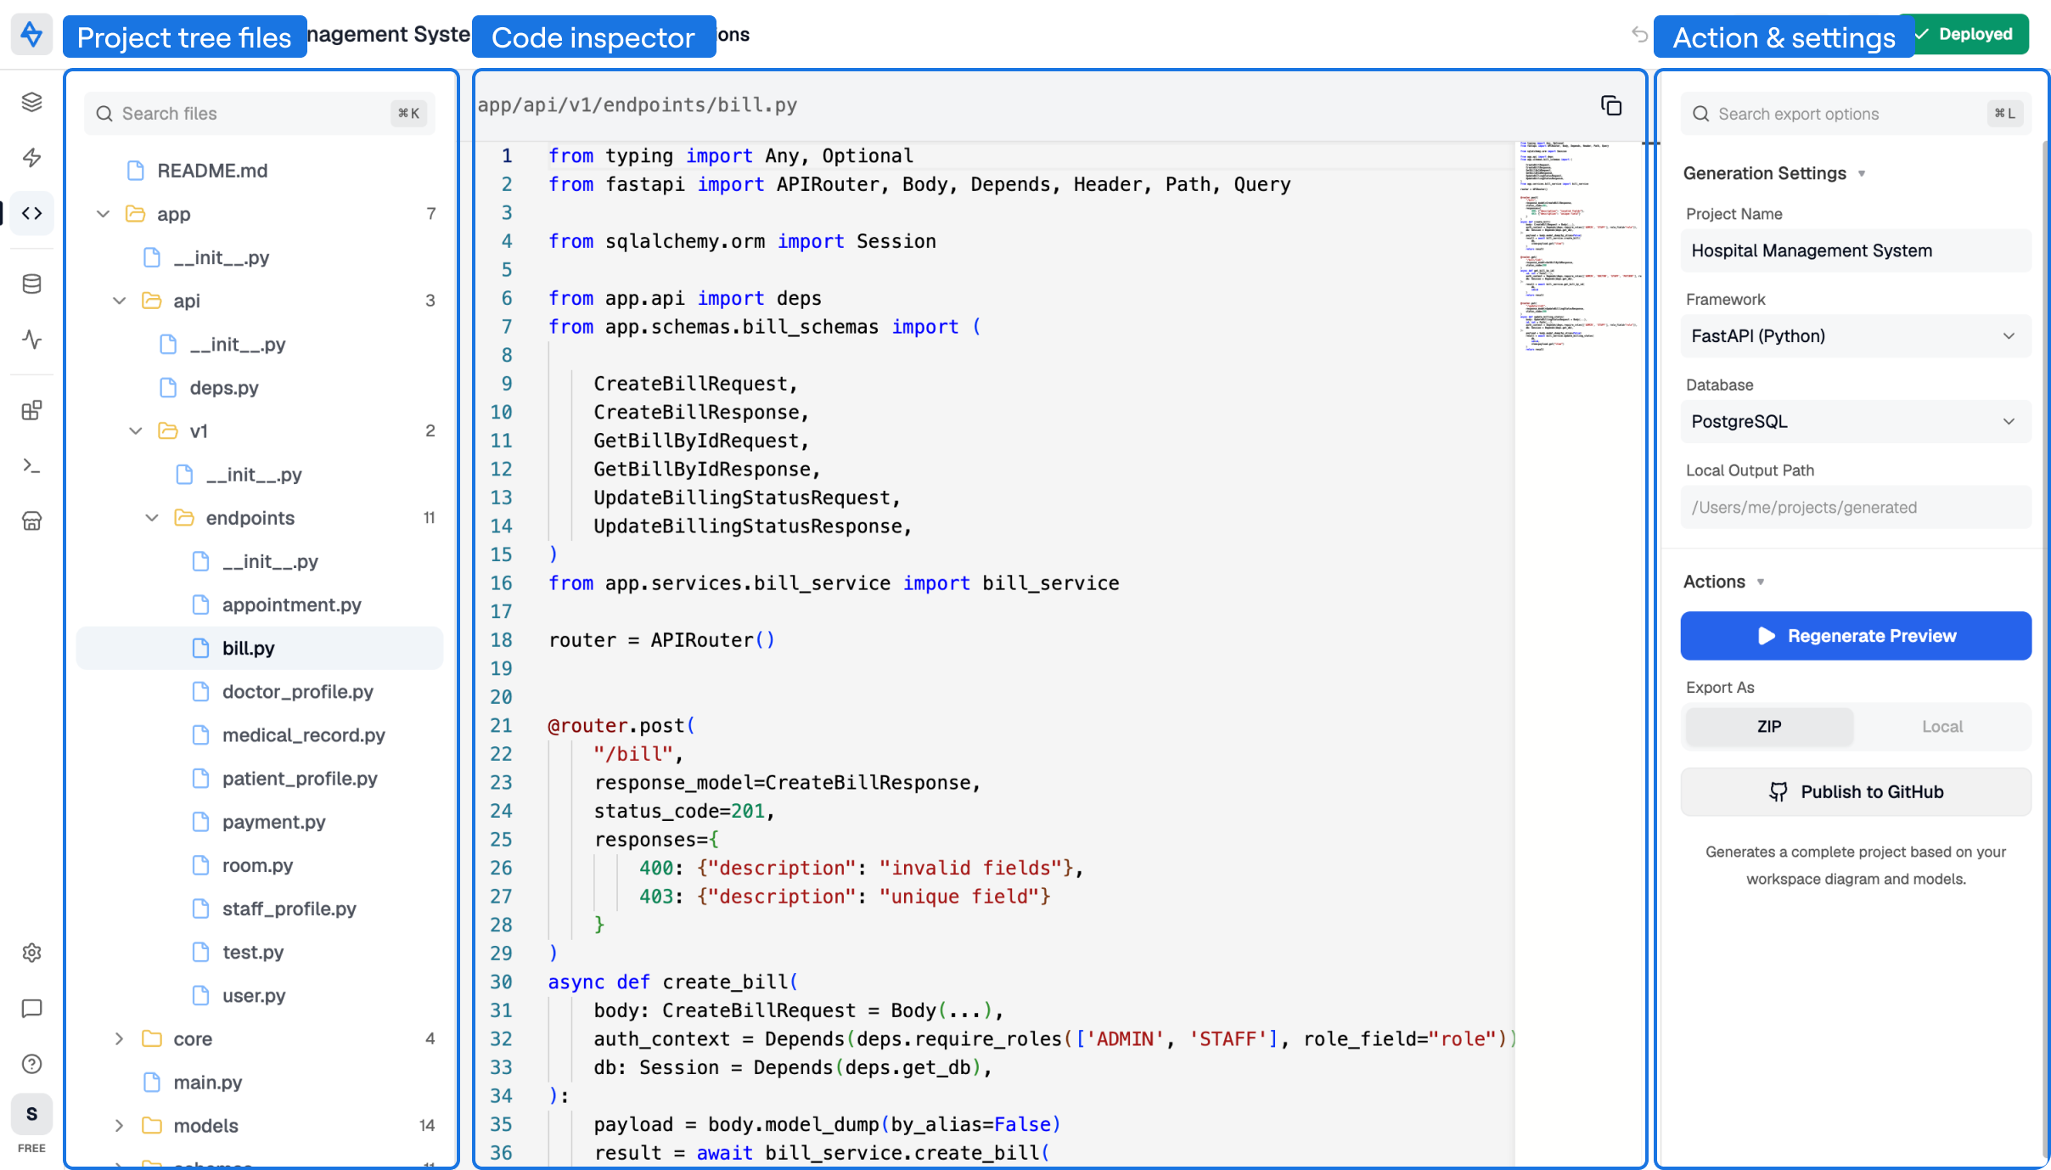Open the marketplace store sidebar icon

tap(31, 521)
